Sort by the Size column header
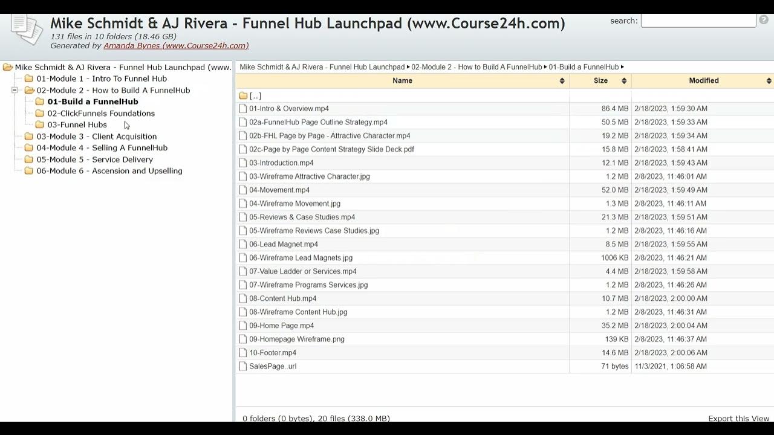Viewport: 774px width, 435px height. tap(600, 81)
